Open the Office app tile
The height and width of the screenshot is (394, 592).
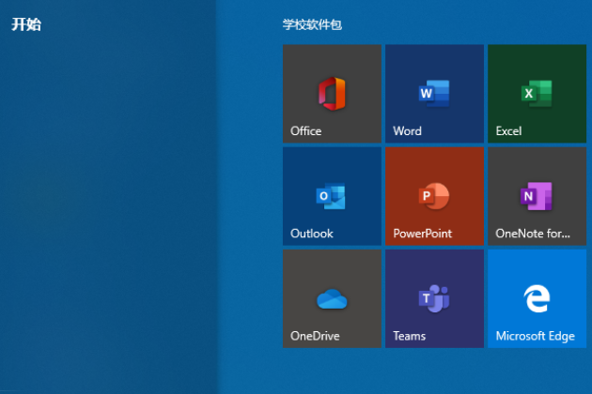pyautogui.click(x=332, y=94)
